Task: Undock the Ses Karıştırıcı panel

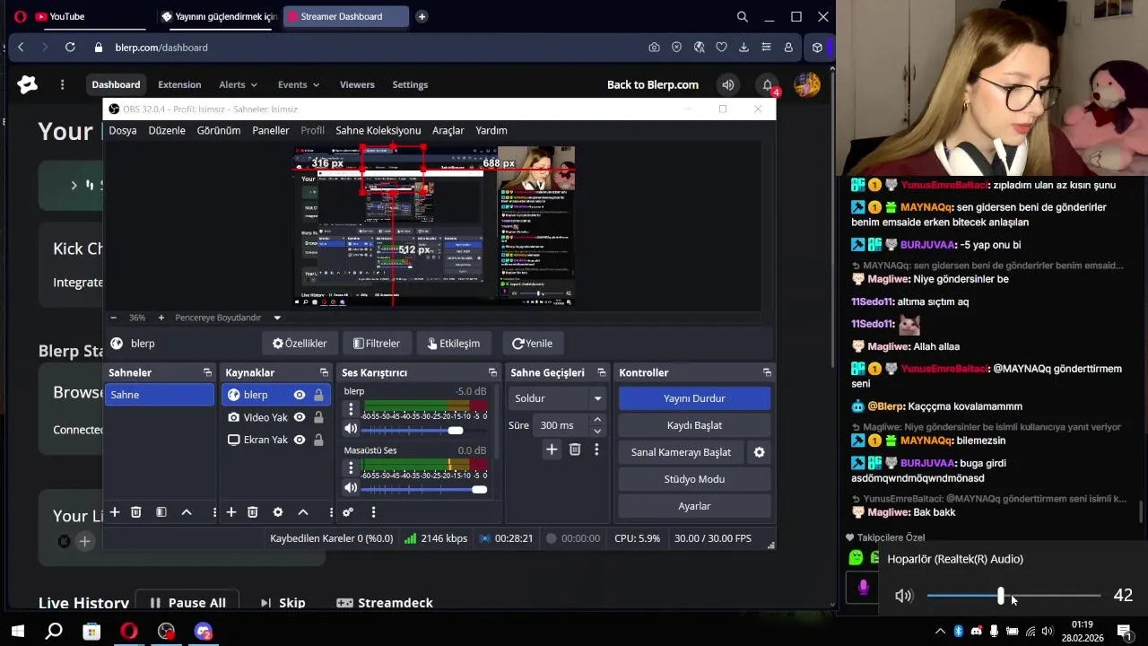Action: pyautogui.click(x=492, y=372)
